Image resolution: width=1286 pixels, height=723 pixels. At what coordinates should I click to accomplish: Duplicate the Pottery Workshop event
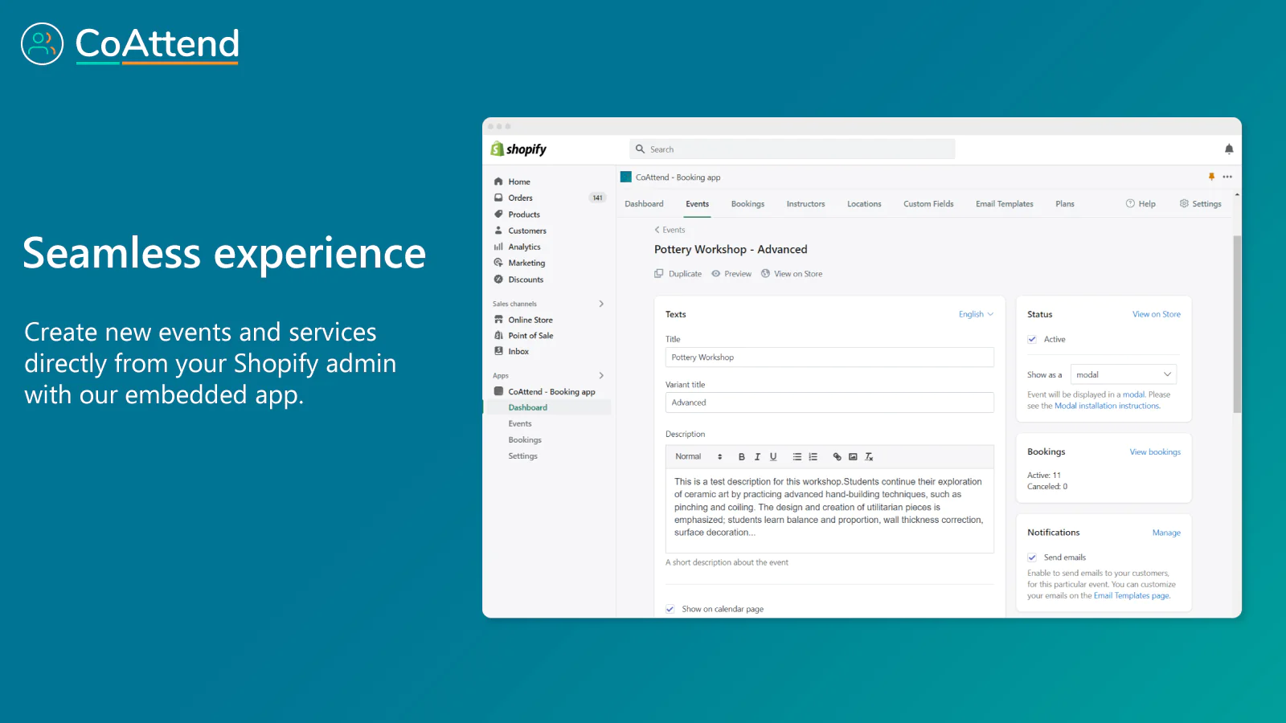pos(678,274)
